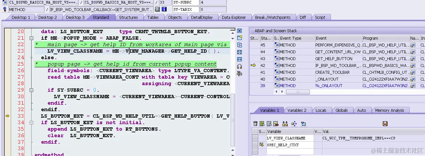Click the green list icon next to trash
Viewport: 425px width, 156px height.
click(x=262, y=123)
